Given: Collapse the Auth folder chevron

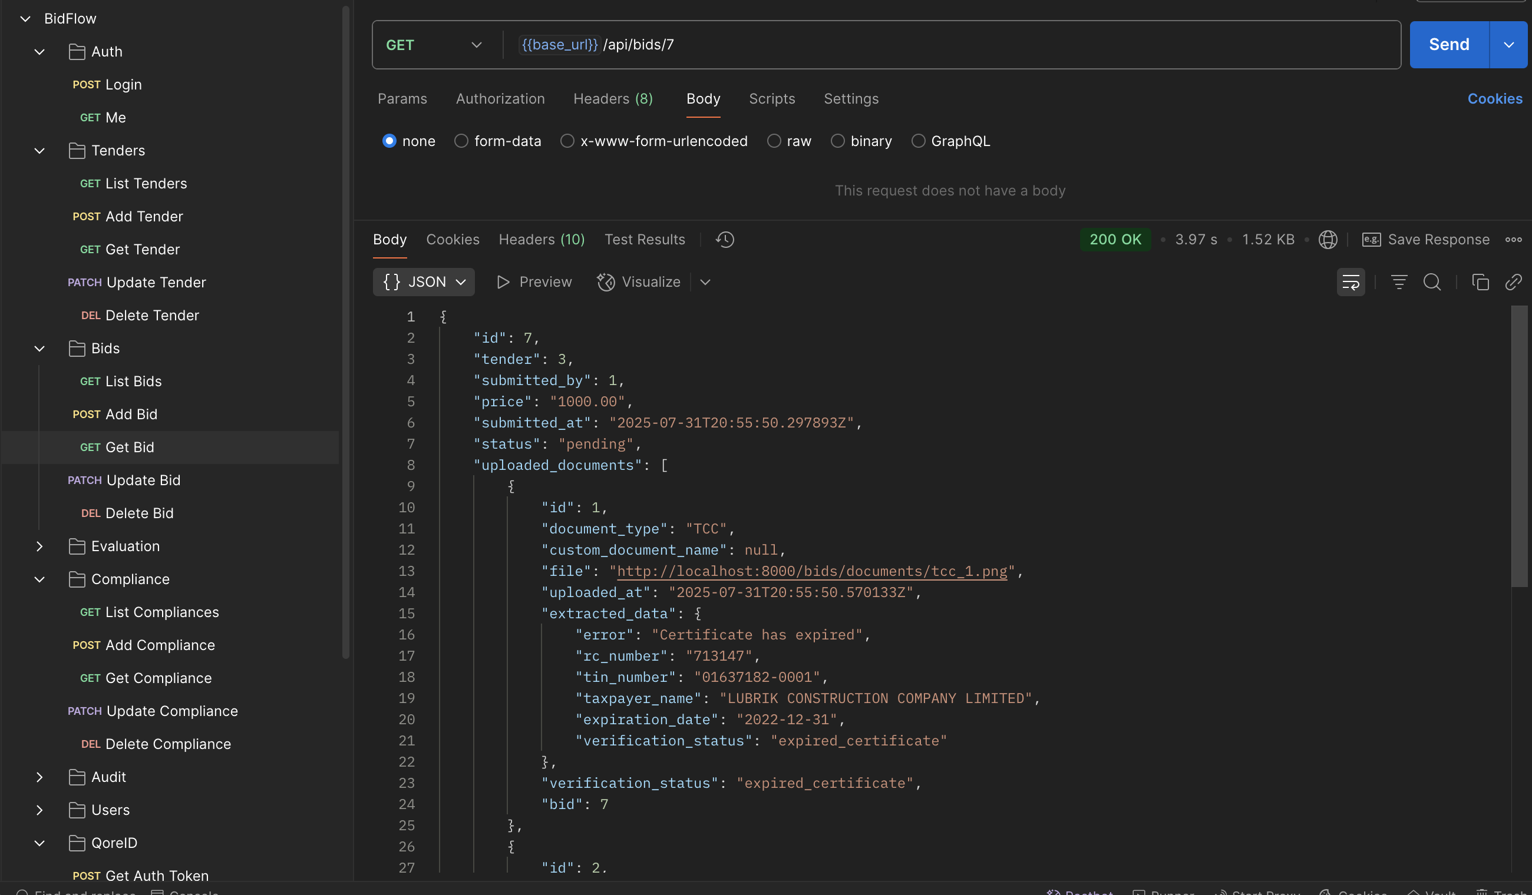Looking at the screenshot, I should [x=39, y=52].
